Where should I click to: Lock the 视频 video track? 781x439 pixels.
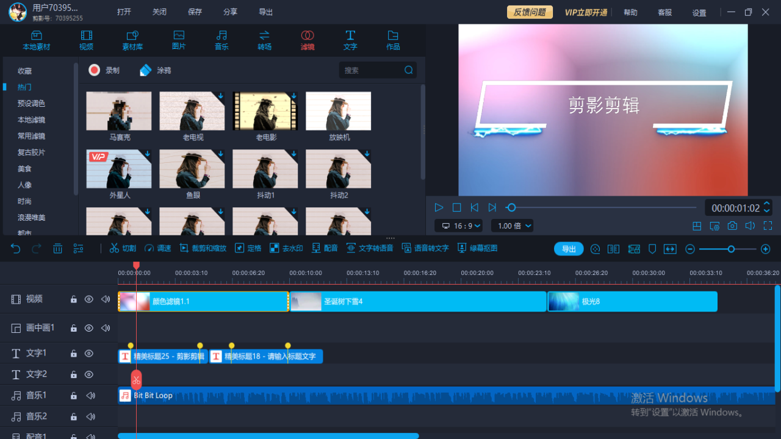[73, 299]
